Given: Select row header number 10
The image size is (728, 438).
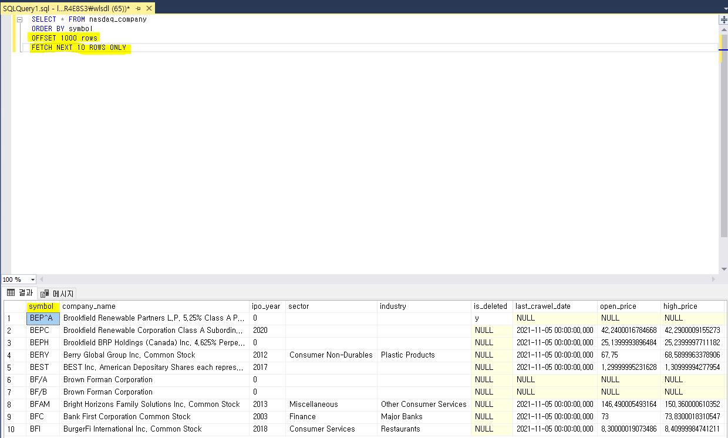Looking at the screenshot, I should (x=15, y=429).
